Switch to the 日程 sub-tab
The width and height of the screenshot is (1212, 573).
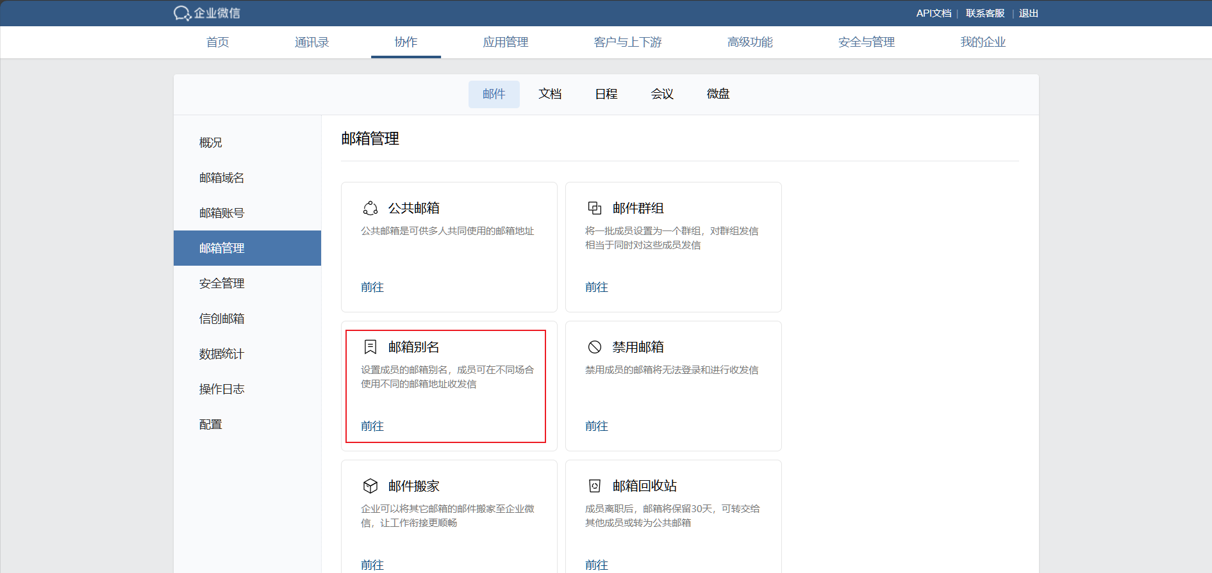coord(606,94)
